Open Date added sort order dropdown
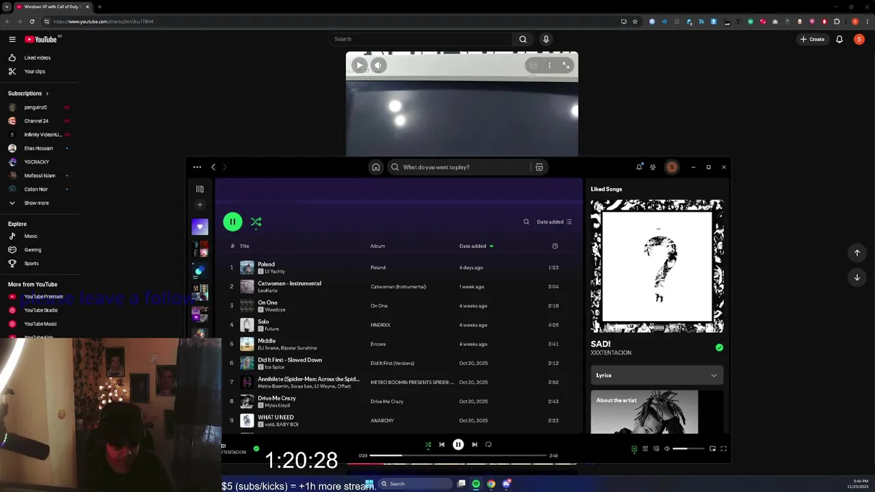 tap(554, 221)
